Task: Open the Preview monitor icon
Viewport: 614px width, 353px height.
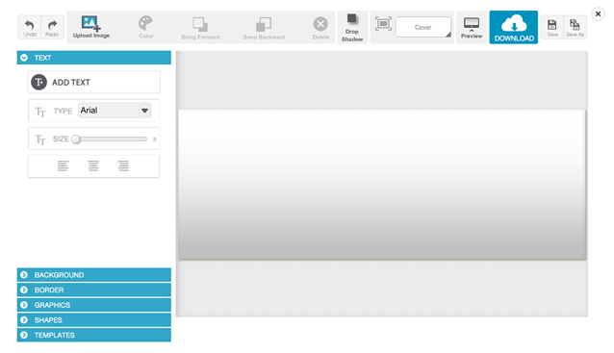Action: 472,23
